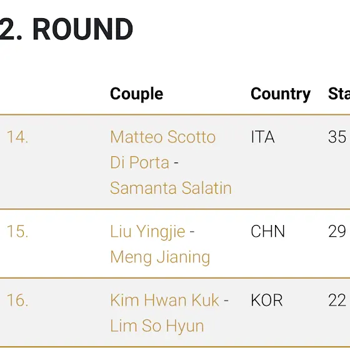This screenshot has height=350, width=350.
Task: Click the 2. ROUND heading
Action: 66,29
